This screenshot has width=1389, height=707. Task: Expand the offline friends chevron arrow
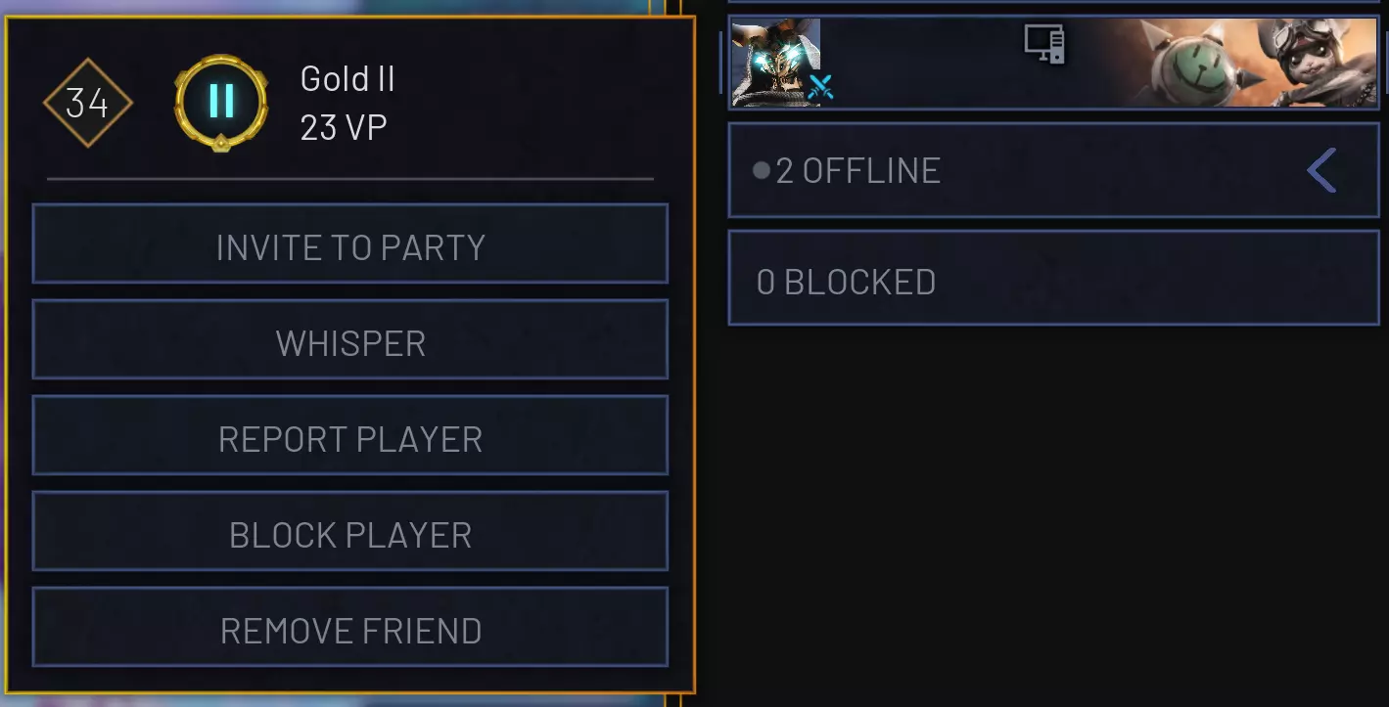(x=1321, y=171)
